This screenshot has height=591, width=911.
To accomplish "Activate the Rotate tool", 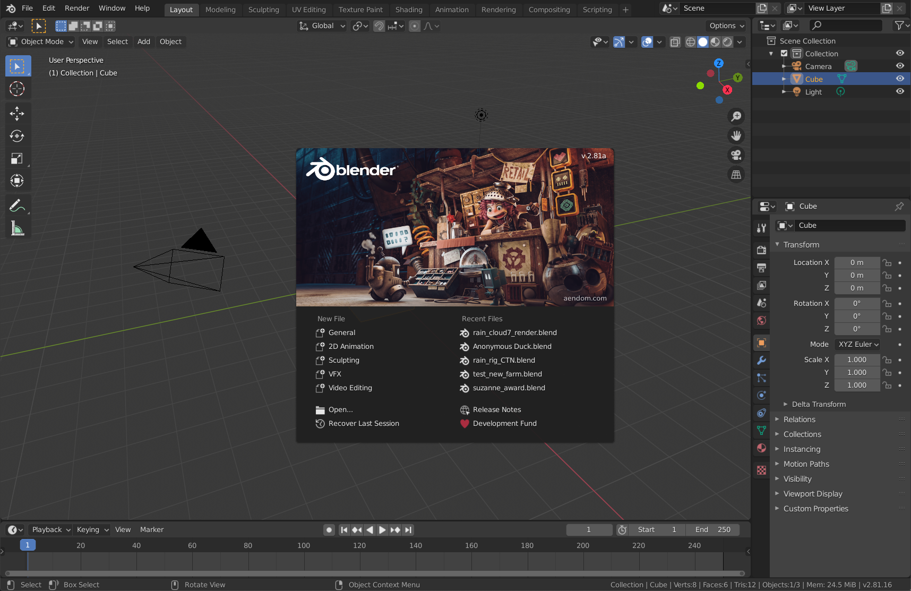I will (x=17, y=136).
